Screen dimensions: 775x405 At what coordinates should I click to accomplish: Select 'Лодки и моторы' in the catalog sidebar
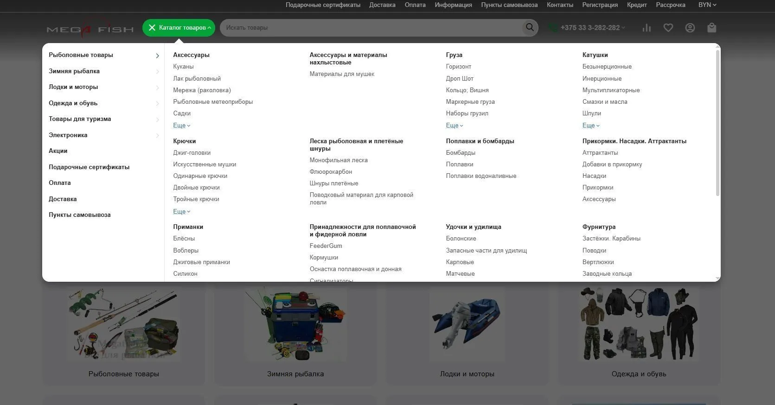(73, 87)
